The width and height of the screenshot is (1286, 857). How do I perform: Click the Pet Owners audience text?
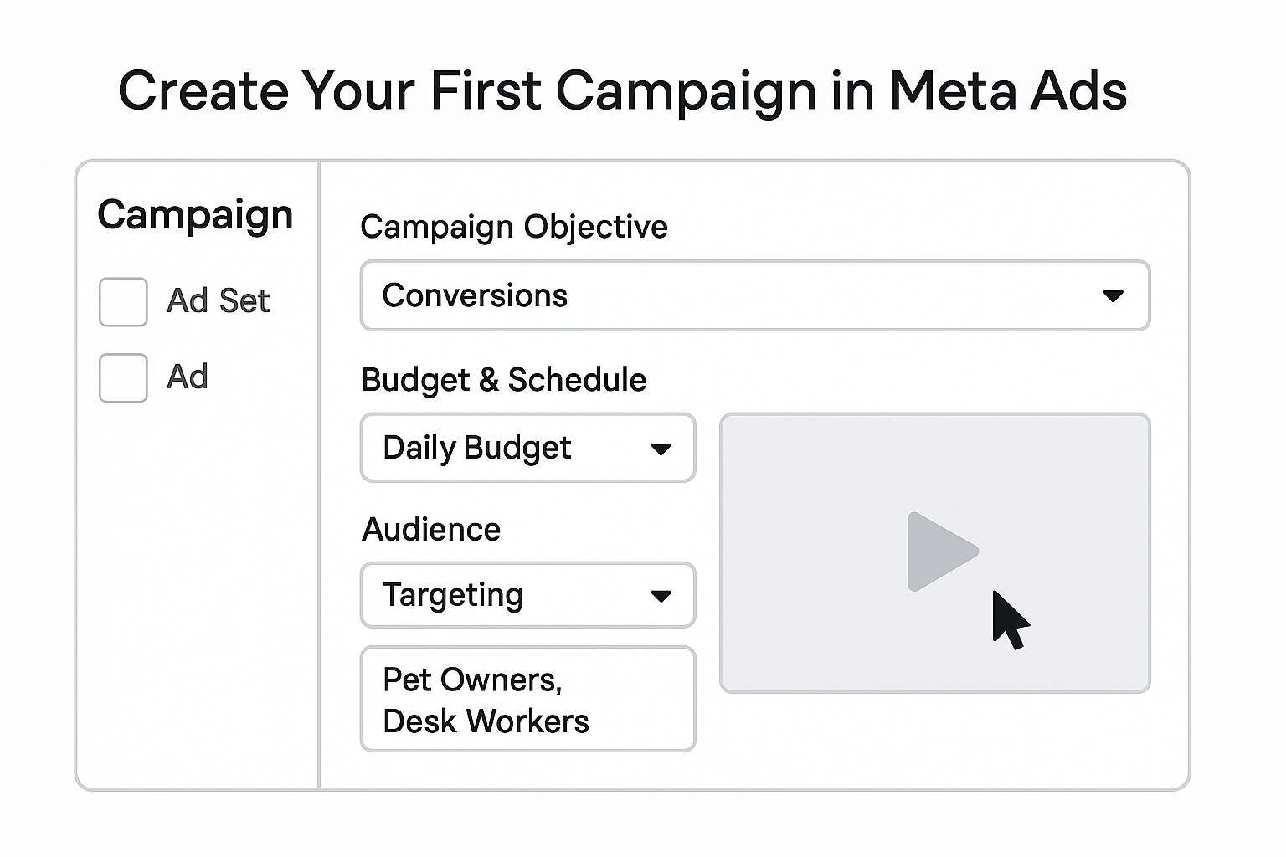tap(471, 680)
